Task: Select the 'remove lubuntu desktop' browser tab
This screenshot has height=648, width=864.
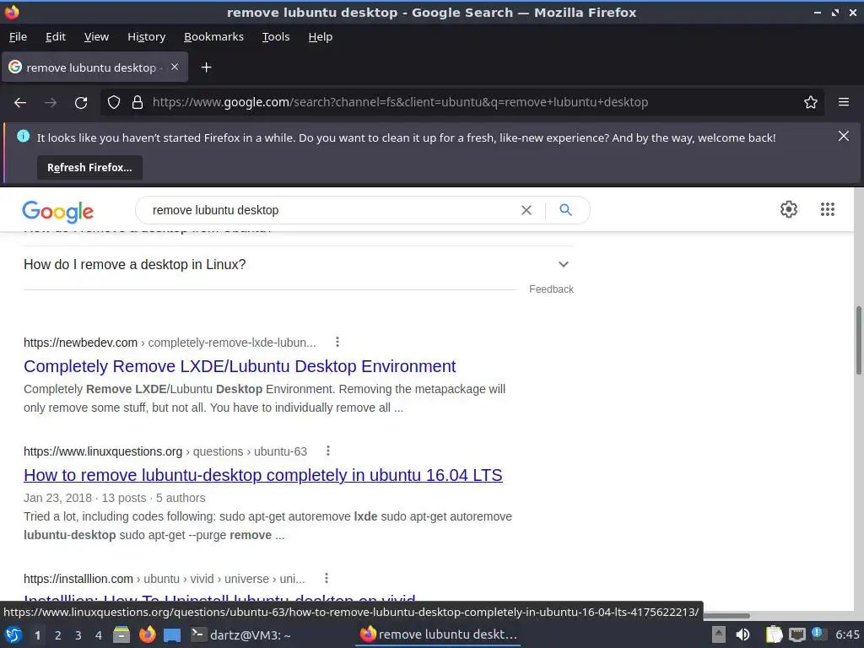Action: tap(94, 67)
